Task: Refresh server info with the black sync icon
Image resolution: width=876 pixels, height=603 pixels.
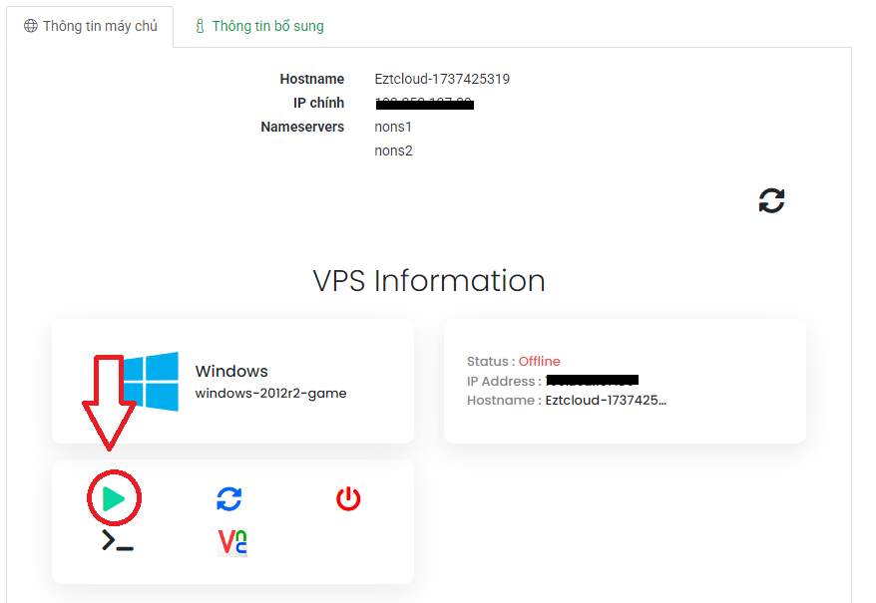Action: pos(771,200)
